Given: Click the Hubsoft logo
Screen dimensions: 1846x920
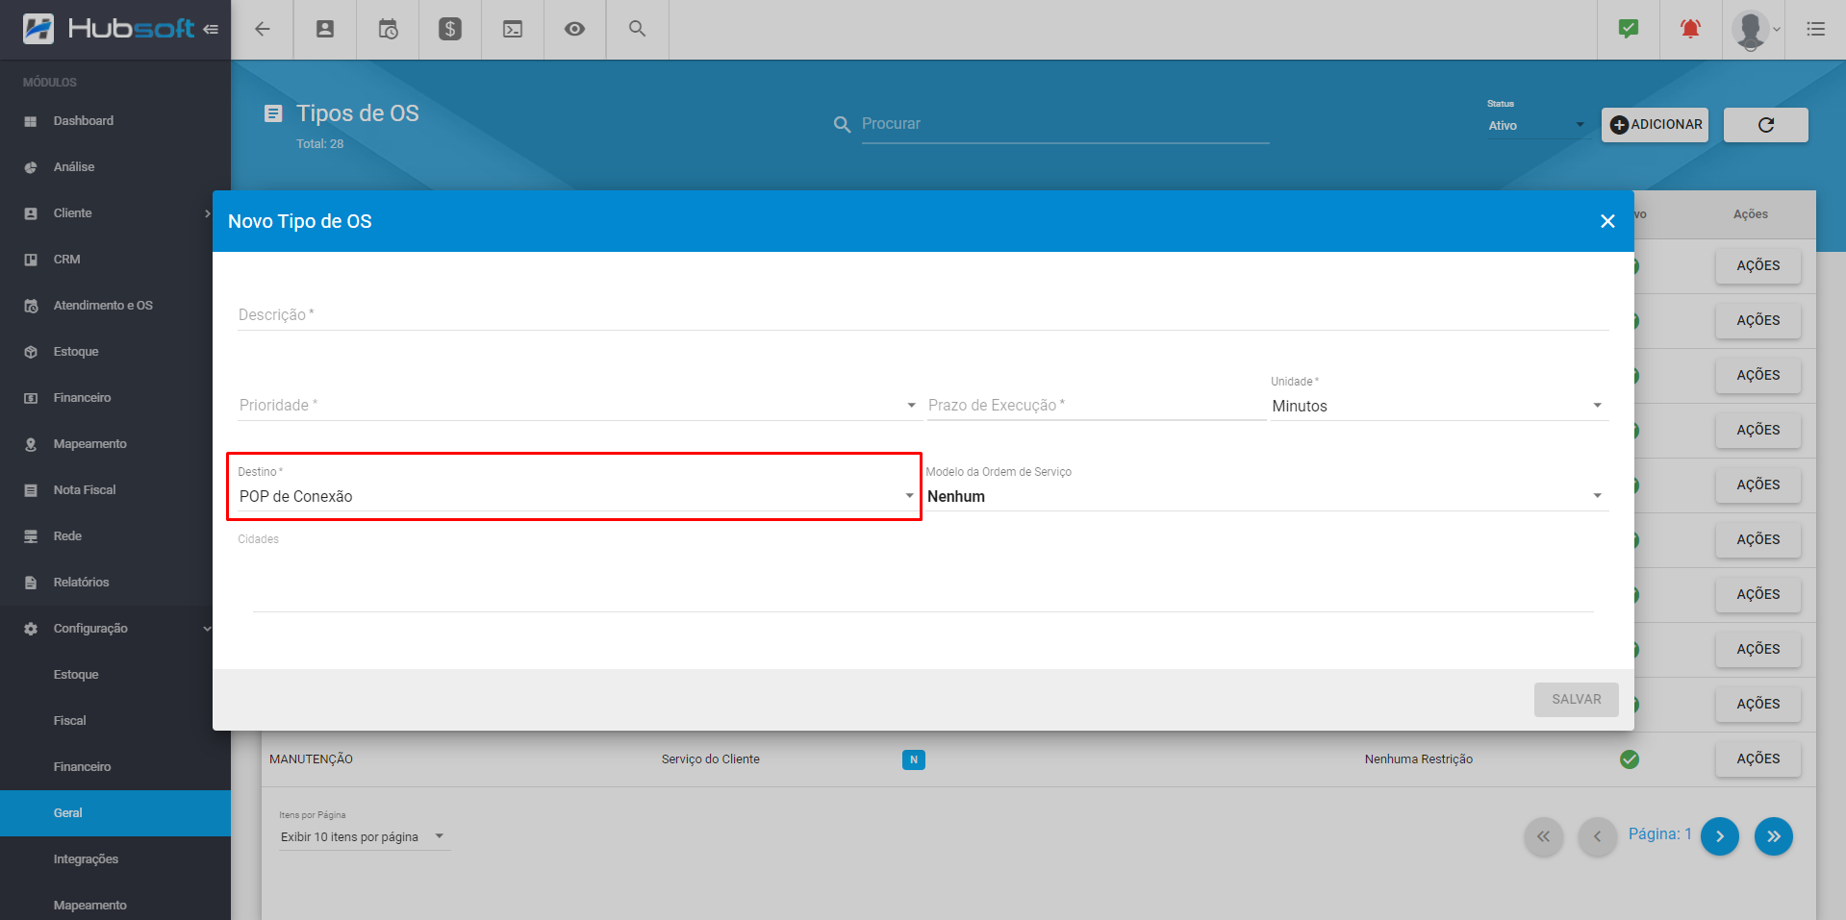Looking at the screenshot, I should (x=109, y=29).
